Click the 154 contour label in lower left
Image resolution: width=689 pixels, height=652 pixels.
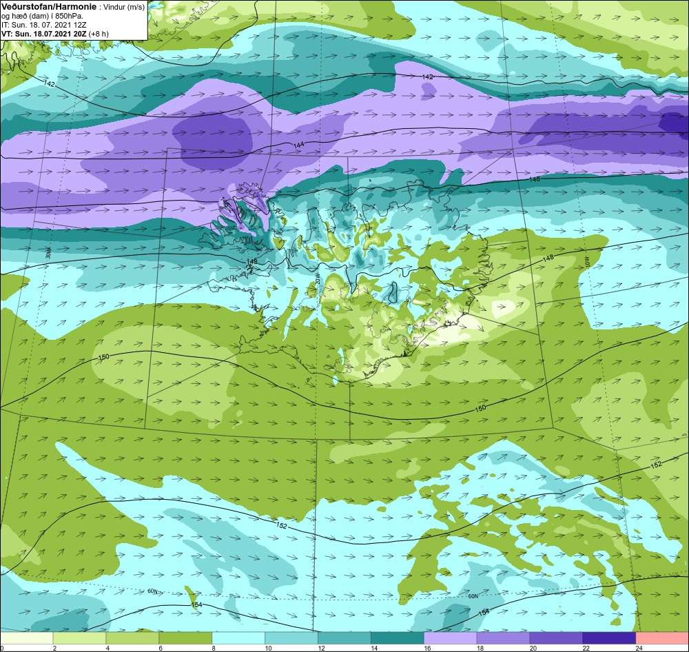tap(197, 605)
